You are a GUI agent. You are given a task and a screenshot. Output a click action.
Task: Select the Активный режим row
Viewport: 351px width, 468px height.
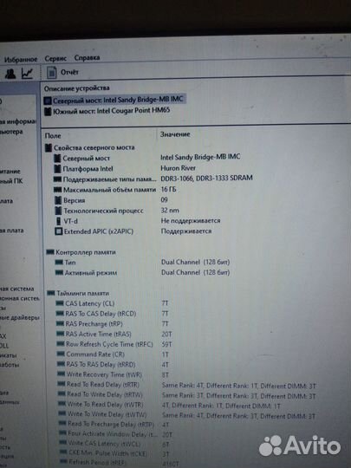[91, 273]
